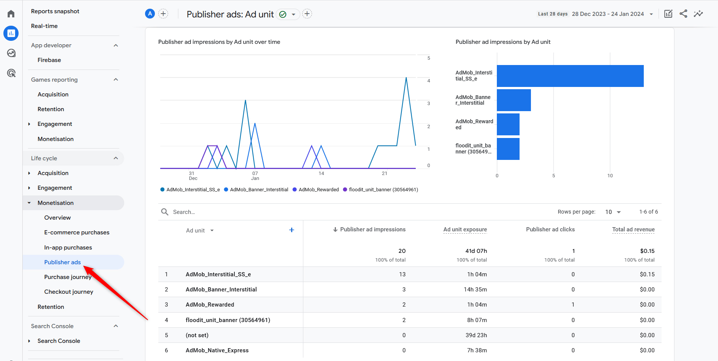Select the Firebase report under App developer

click(49, 60)
